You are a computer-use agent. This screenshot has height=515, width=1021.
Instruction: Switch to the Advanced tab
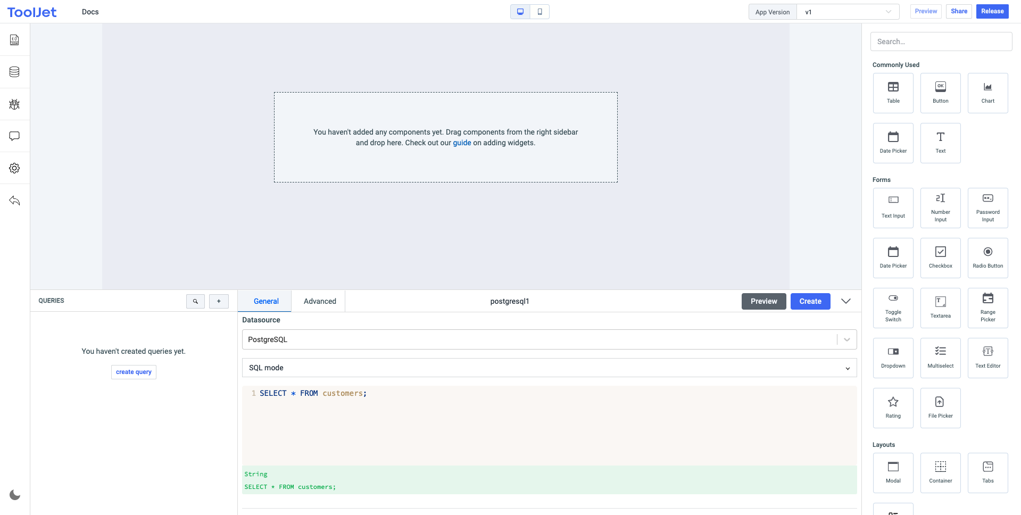[320, 301]
